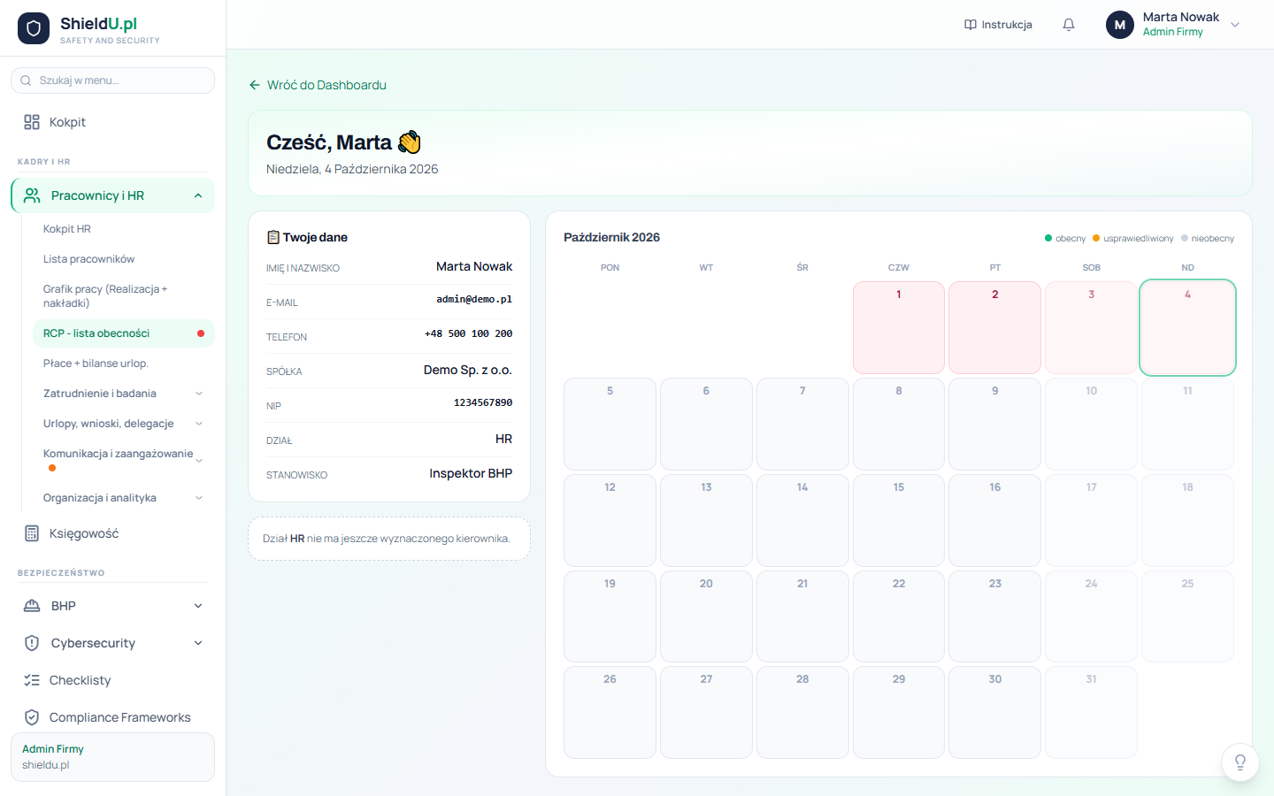Open the notifications bell icon
Viewport: 1274px width, 796px height.
[x=1069, y=25]
